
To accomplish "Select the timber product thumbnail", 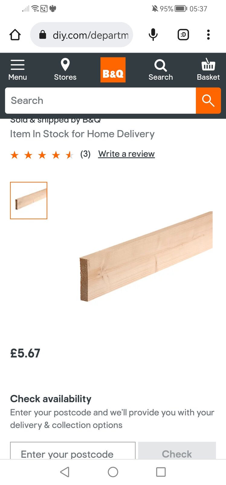I will [29, 200].
